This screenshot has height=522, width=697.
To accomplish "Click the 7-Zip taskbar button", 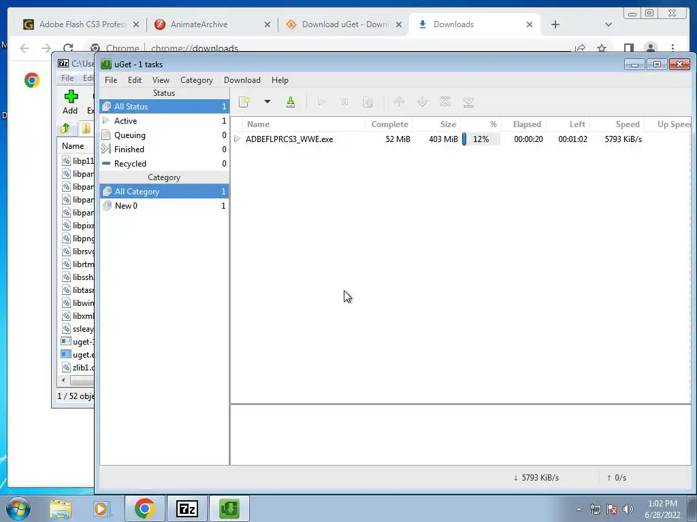I will tap(187, 508).
